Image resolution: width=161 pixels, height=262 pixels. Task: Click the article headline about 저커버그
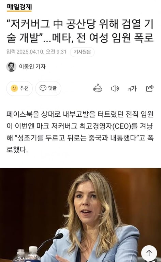coord(80,31)
